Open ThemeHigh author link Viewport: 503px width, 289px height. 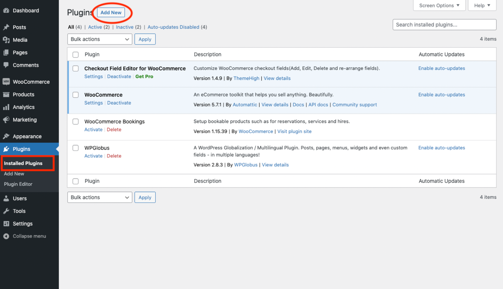246,78
